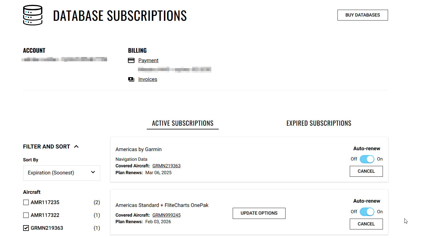Click the database stack icon in header
The image size is (436, 238).
33,15
